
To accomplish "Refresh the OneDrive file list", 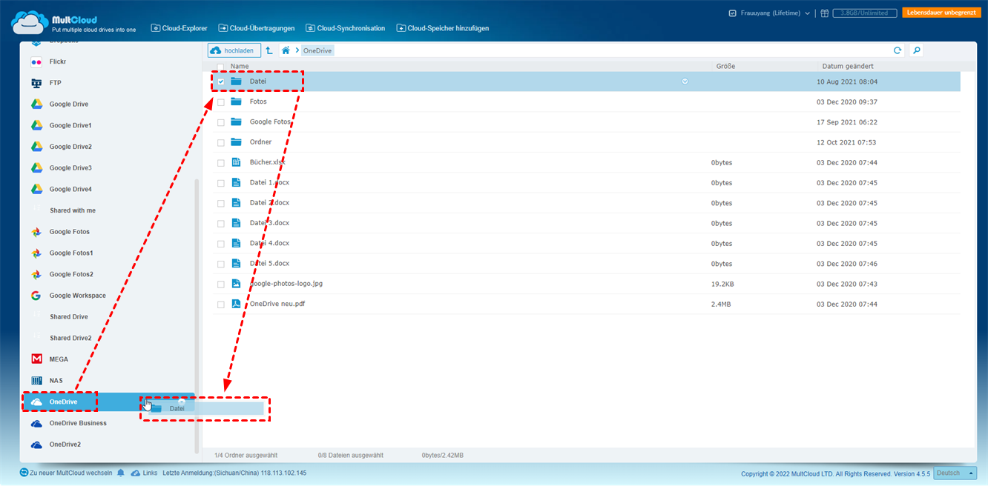I will click(x=898, y=50).
